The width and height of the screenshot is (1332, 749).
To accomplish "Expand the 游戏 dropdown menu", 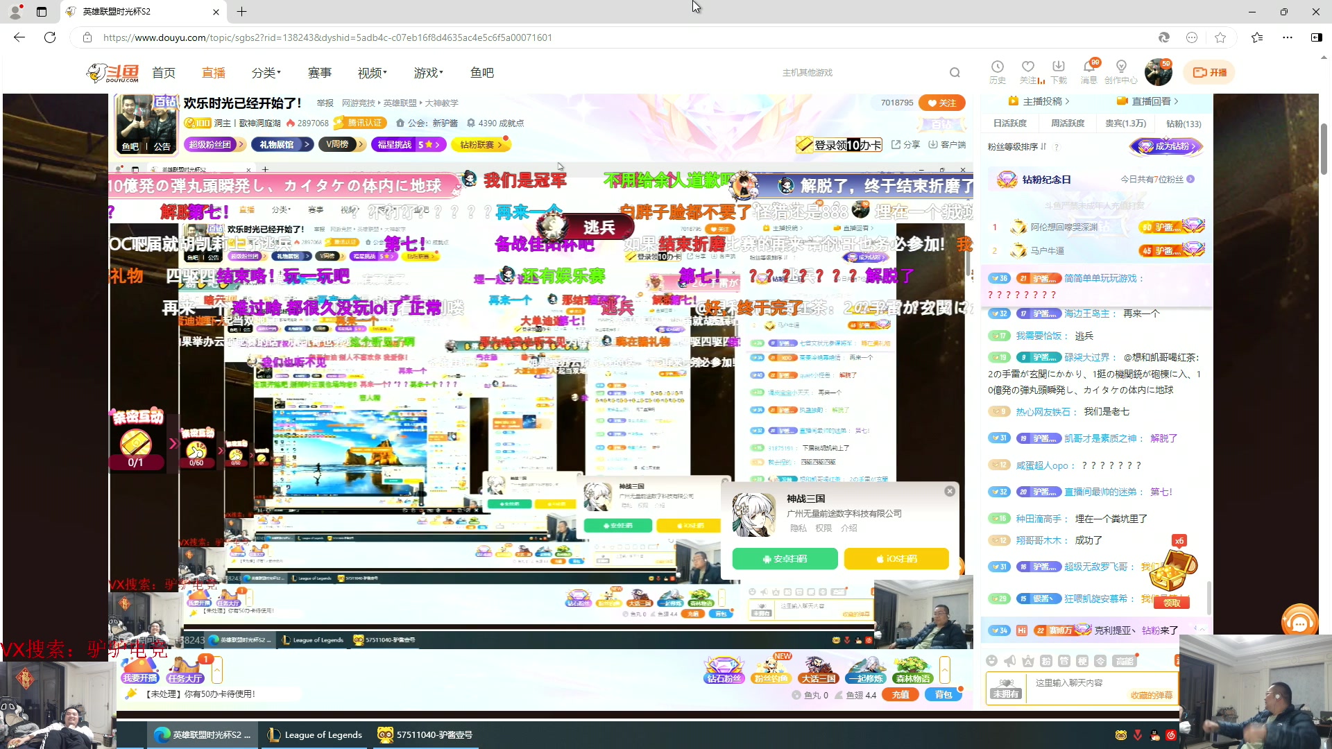I will tap(428, 72).
